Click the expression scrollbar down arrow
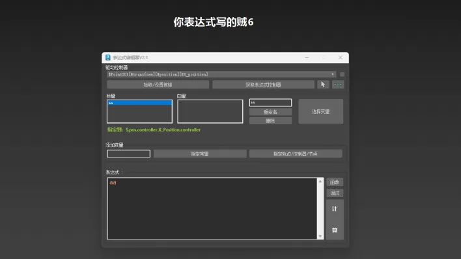 [x=320, y=236]
